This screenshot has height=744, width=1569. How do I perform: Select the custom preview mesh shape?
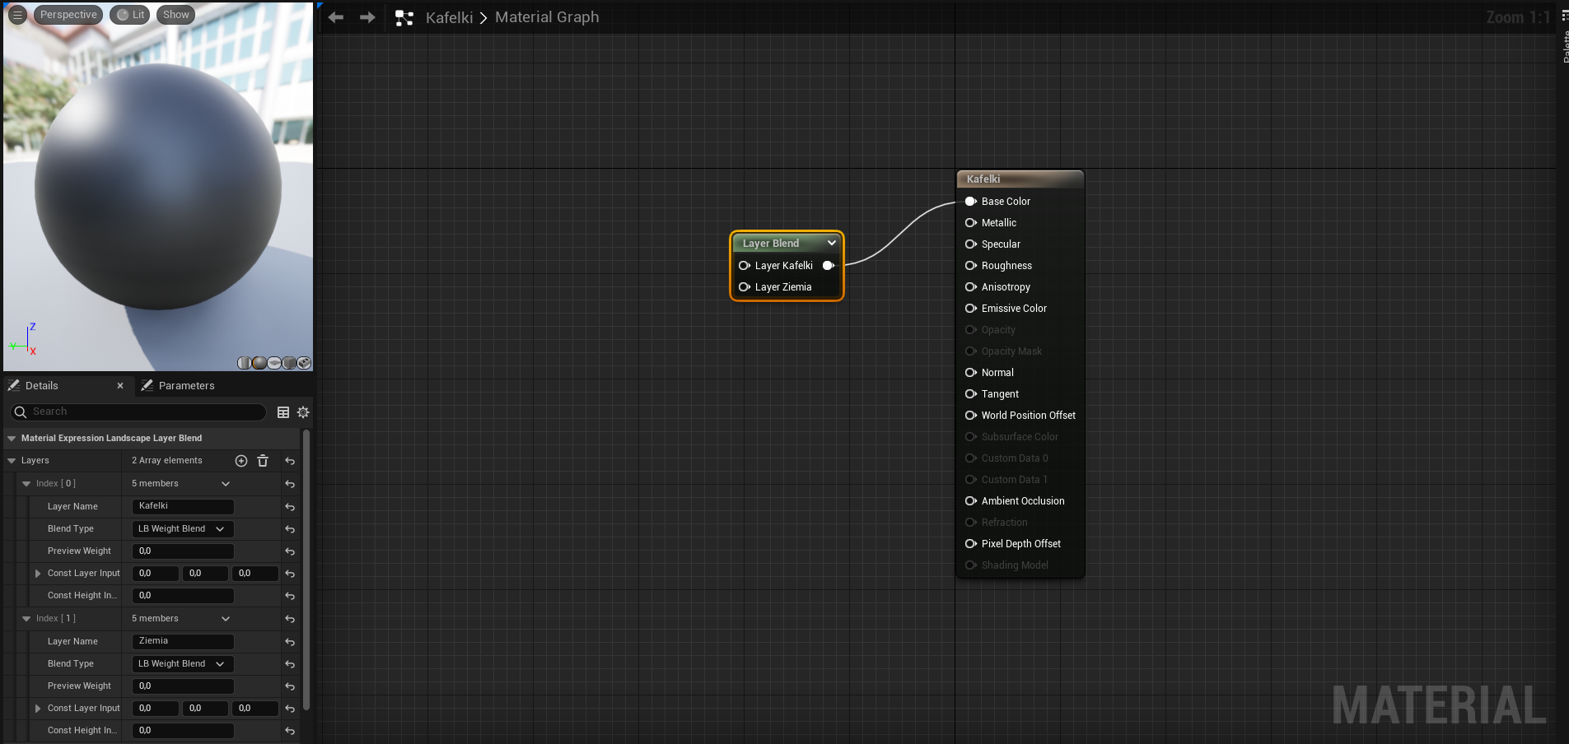[304, 363]
